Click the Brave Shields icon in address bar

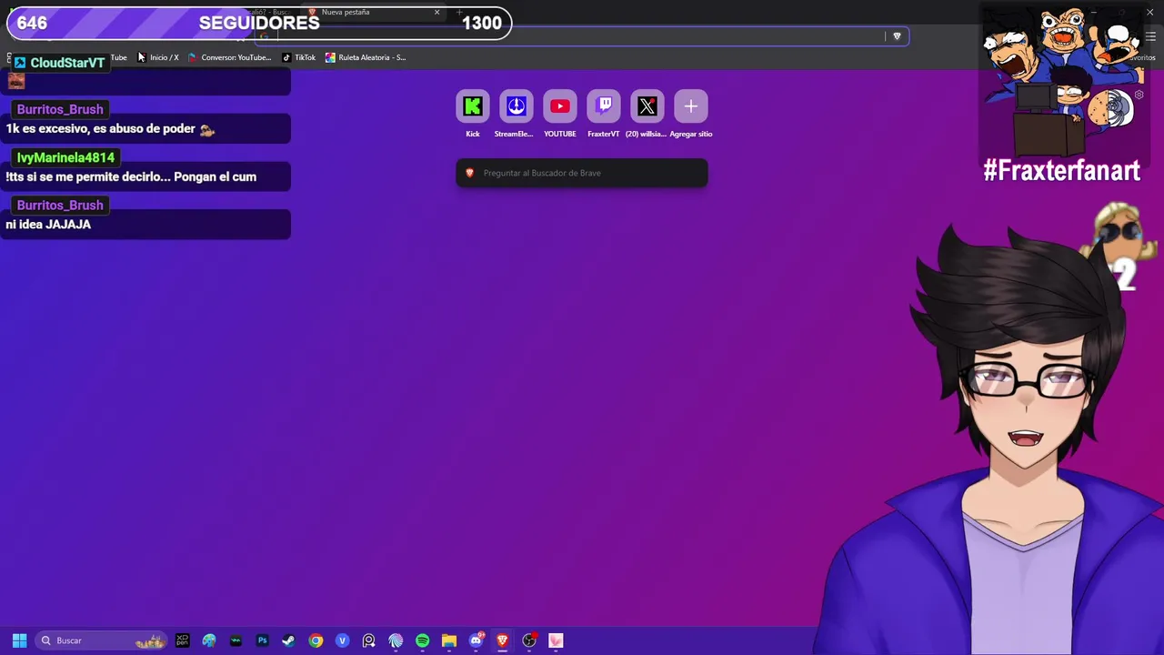pyautogui.click(x=897, y=36)
